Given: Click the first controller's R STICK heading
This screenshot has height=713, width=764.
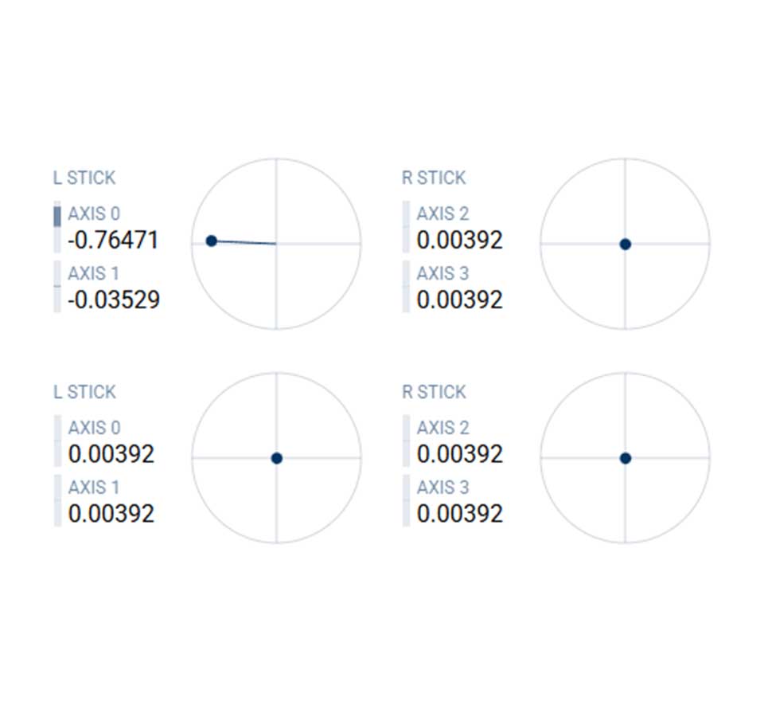Looking at the screenshot, I should coord(434,178).
